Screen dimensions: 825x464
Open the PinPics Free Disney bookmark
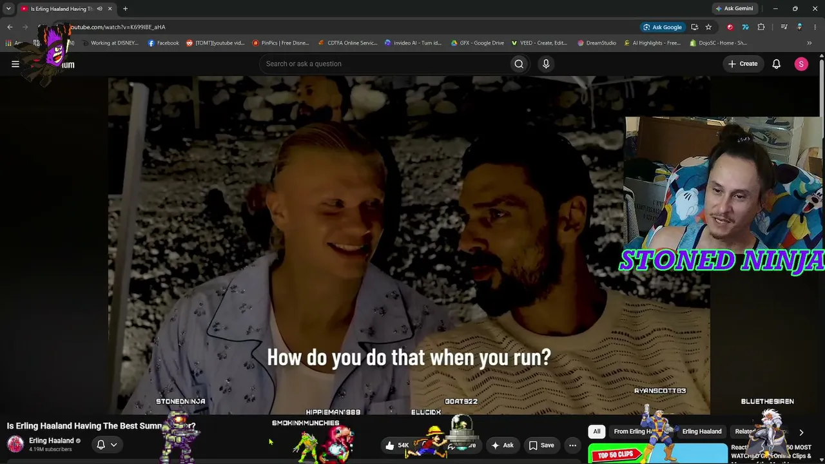click(x=281, y=43)
